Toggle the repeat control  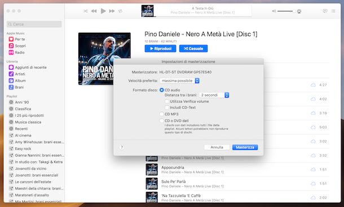(120, 11)
